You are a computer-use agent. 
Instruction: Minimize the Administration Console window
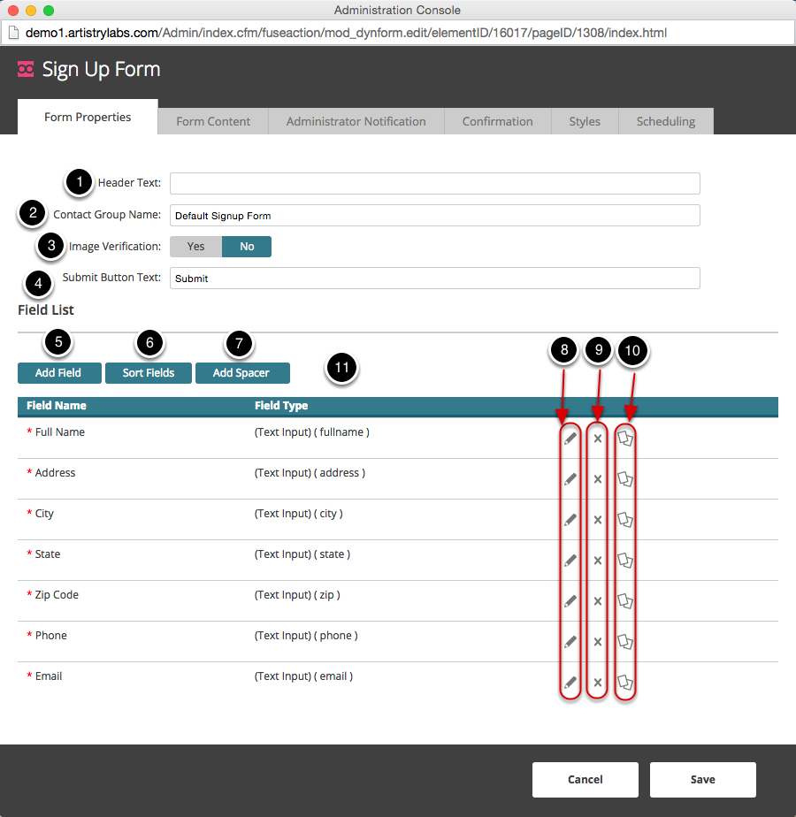coord(31,11)
